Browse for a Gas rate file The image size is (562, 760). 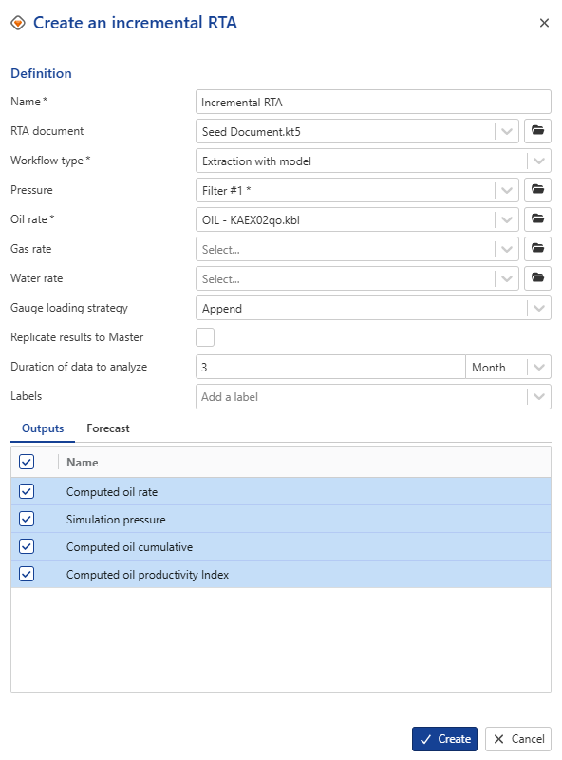537,249
